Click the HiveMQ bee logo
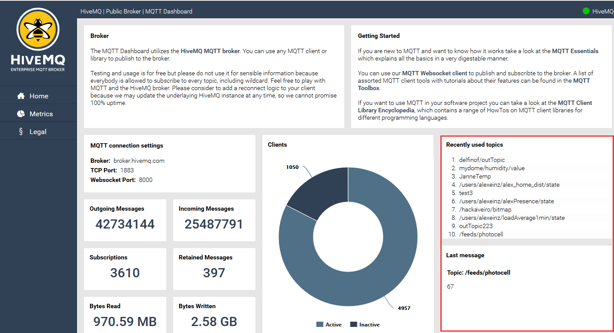This screenshot has width=614, height=333. (38, 30)
